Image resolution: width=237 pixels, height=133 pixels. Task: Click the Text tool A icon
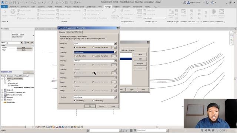pyautogui.click(x=52, y=3)
